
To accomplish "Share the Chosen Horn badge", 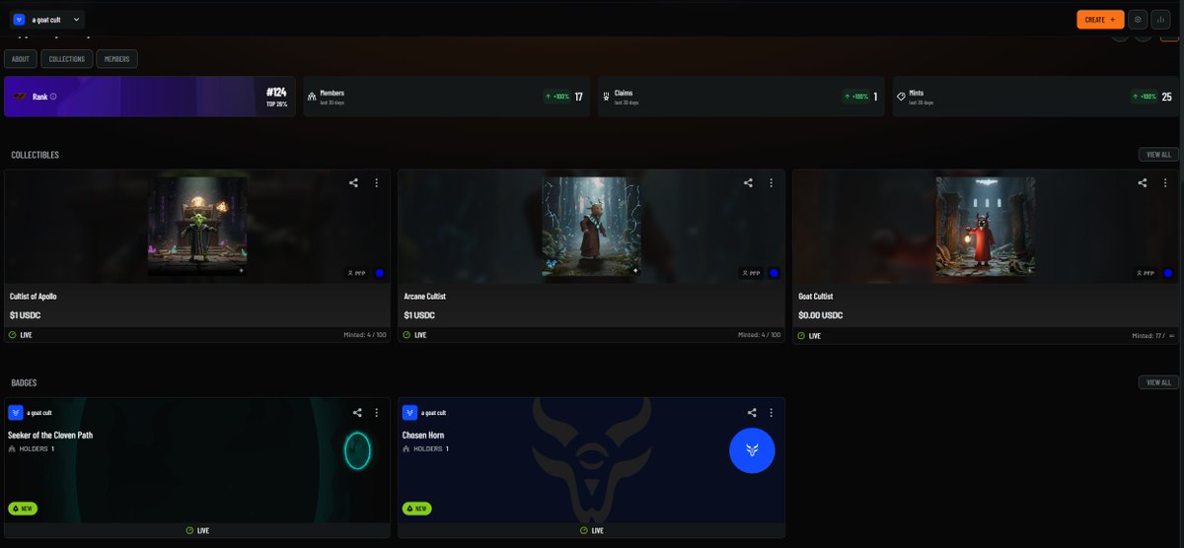I will point(752,413).
